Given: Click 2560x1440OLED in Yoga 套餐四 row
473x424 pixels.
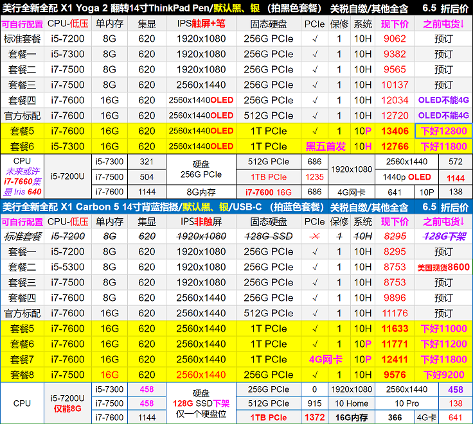Looking at the screenshot, I should 201,100.
